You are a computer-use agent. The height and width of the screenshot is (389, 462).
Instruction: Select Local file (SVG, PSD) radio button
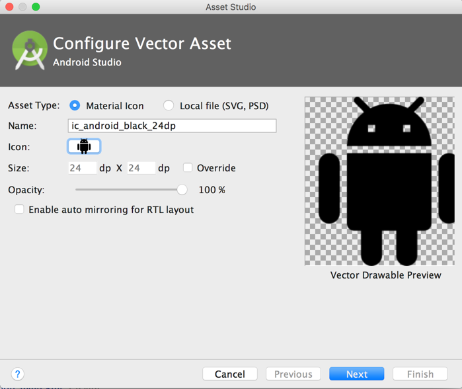(169, 106)
